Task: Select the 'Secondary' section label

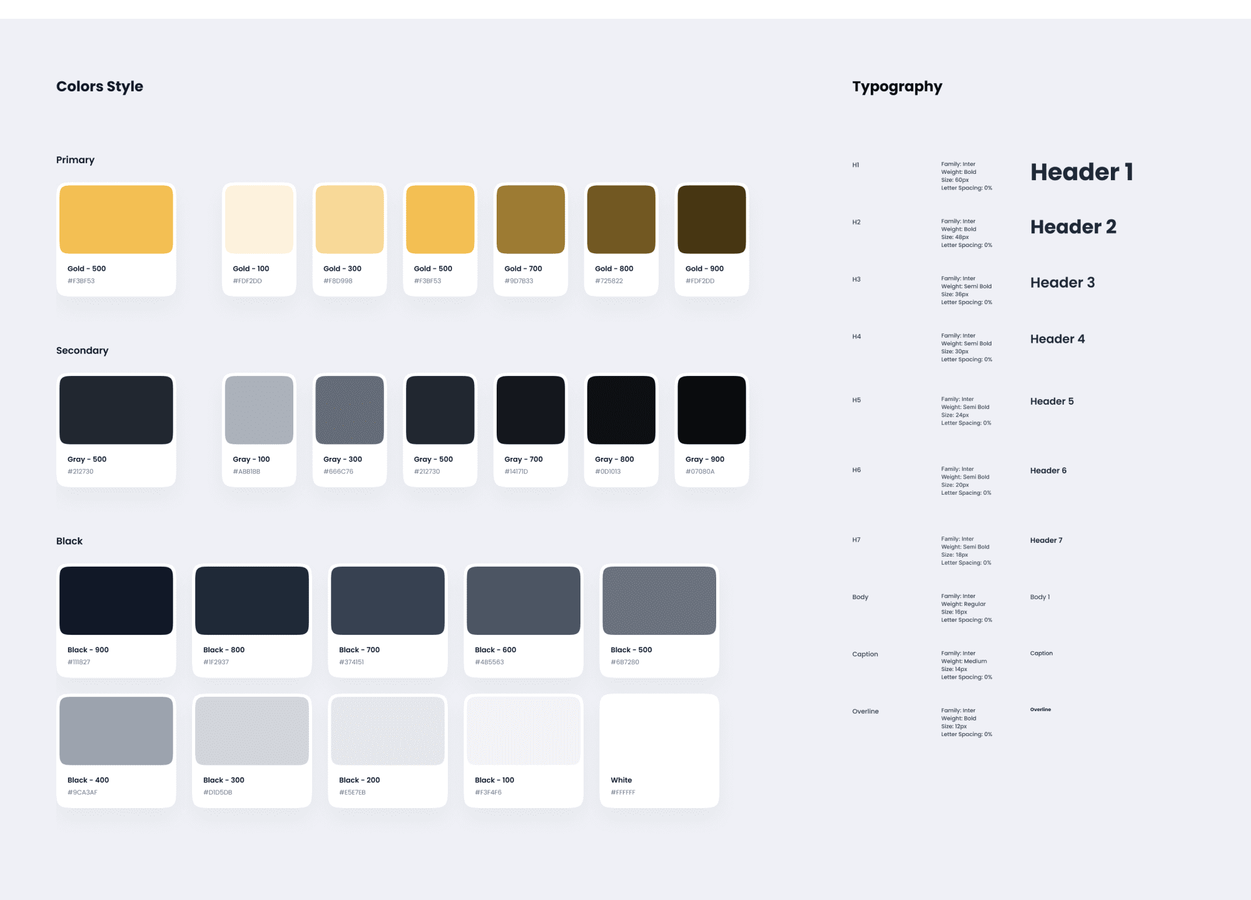Action: 82,350
